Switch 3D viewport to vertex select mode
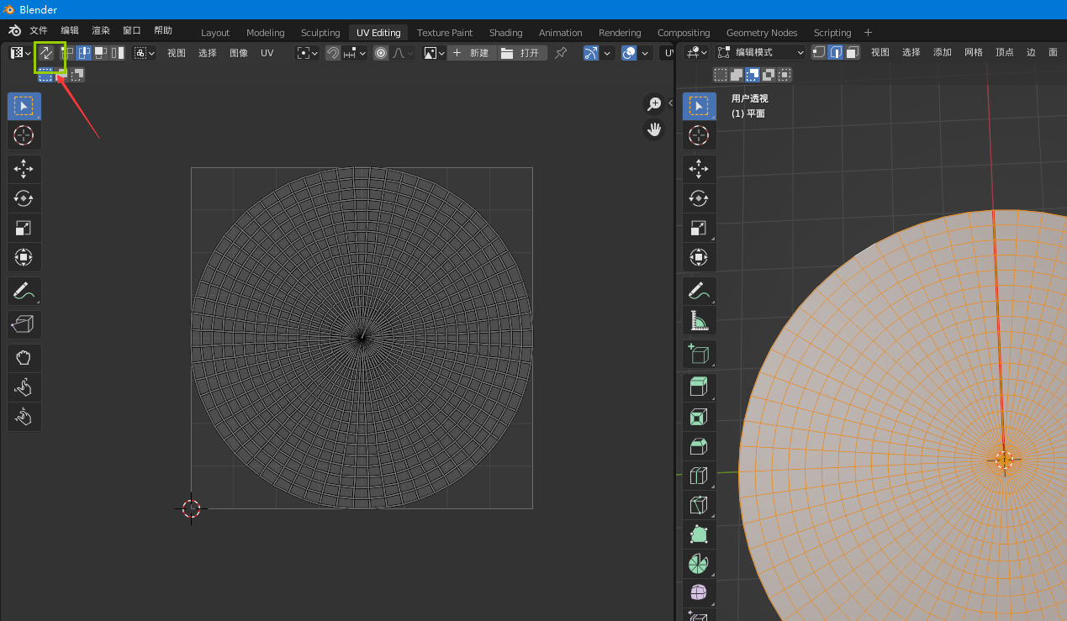Screen dimensions: 1067x621 [819, 52]
